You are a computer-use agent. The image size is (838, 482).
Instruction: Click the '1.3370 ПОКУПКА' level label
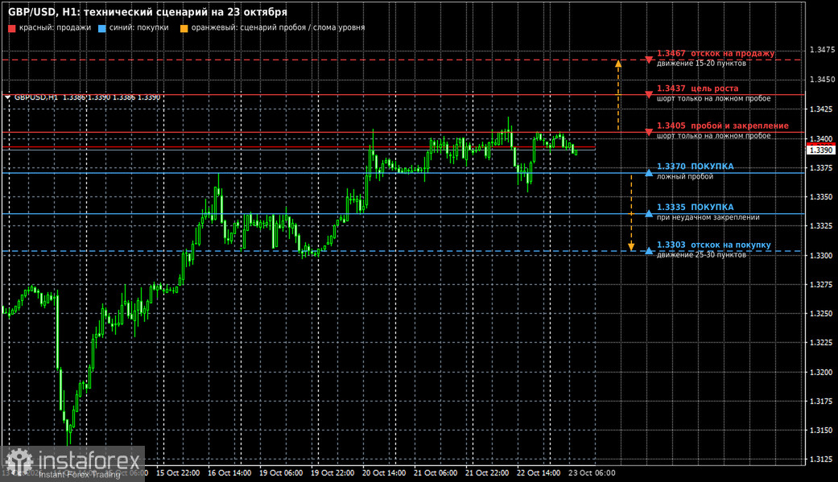696,167
